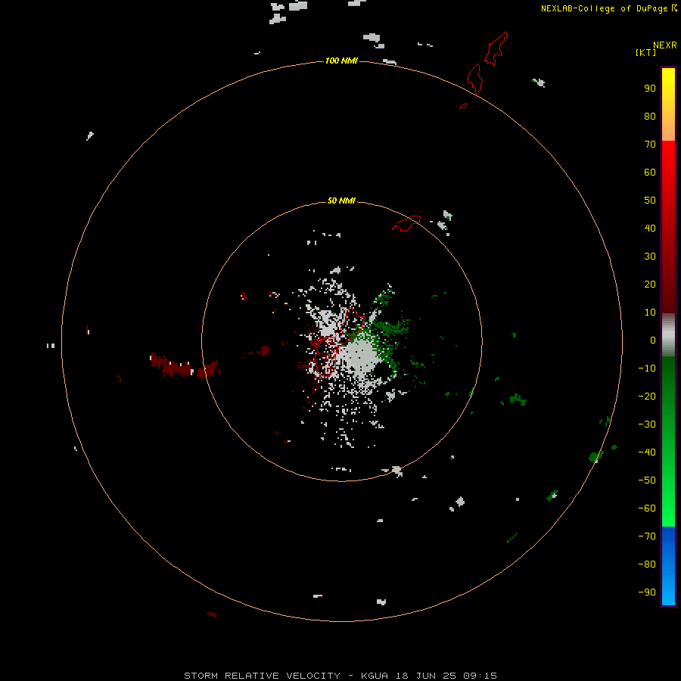Pick the gray zero-velocity segment of the color bar

(668, 335)
